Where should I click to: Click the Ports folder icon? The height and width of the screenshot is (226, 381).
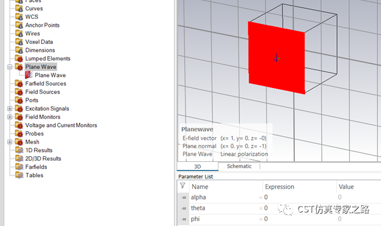pyautogui.click(x=19, y=100)
